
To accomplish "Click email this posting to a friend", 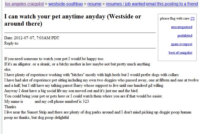I will (x=172, y=4).
